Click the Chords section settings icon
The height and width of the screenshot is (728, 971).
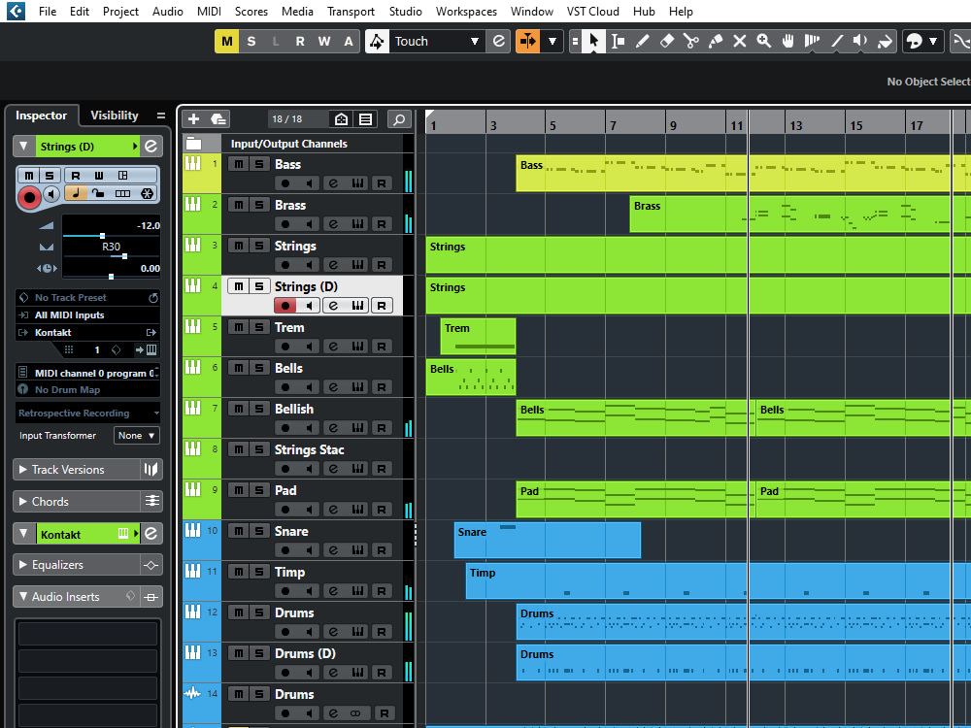pyautogui.click(x=151, y=501)
